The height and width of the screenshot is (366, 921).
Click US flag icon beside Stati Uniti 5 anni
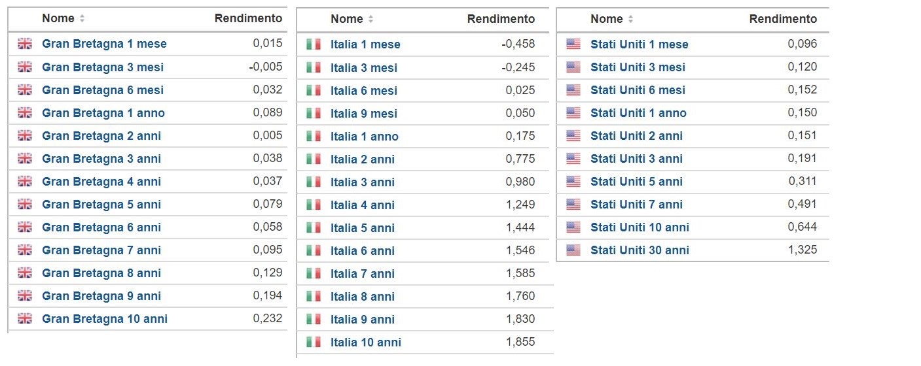tap(573, 182)
